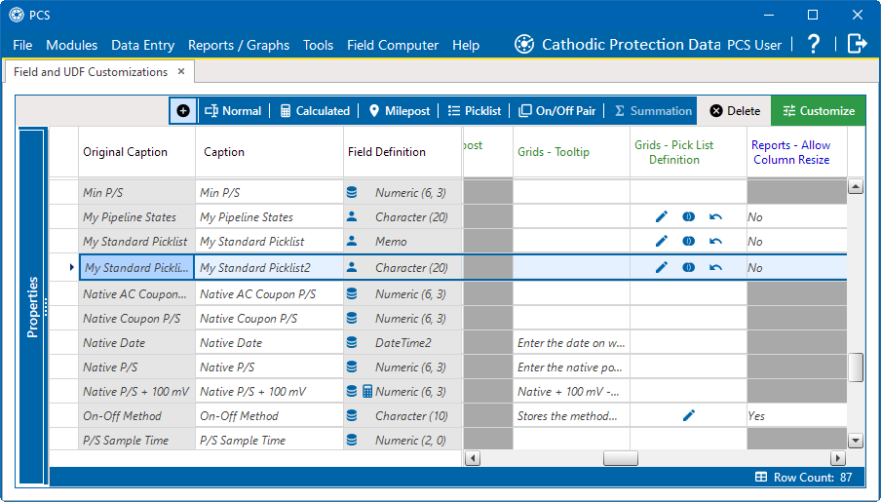Open the Reports / Graphs menu

(239, 45)
